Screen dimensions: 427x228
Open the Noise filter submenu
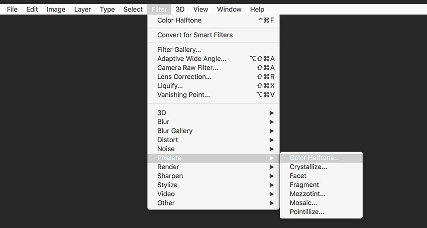[166, 149]
